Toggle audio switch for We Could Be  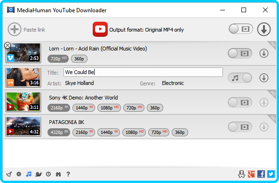pyautogui.click(x=240, y=78)
